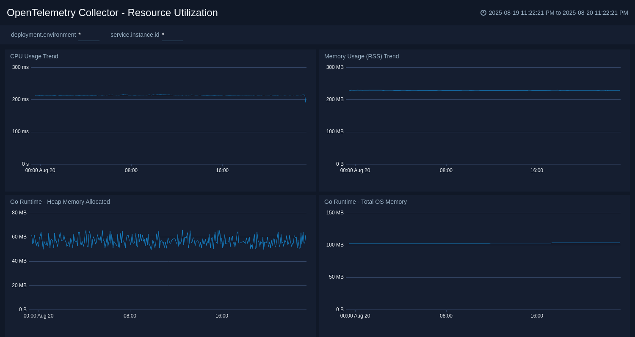The height and width of the screenshot is (337, 635).
Task: Click the CPU usage trend line
Action: 169,95
